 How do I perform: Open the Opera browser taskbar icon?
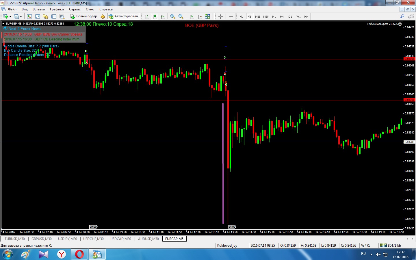tap(79, 255)
